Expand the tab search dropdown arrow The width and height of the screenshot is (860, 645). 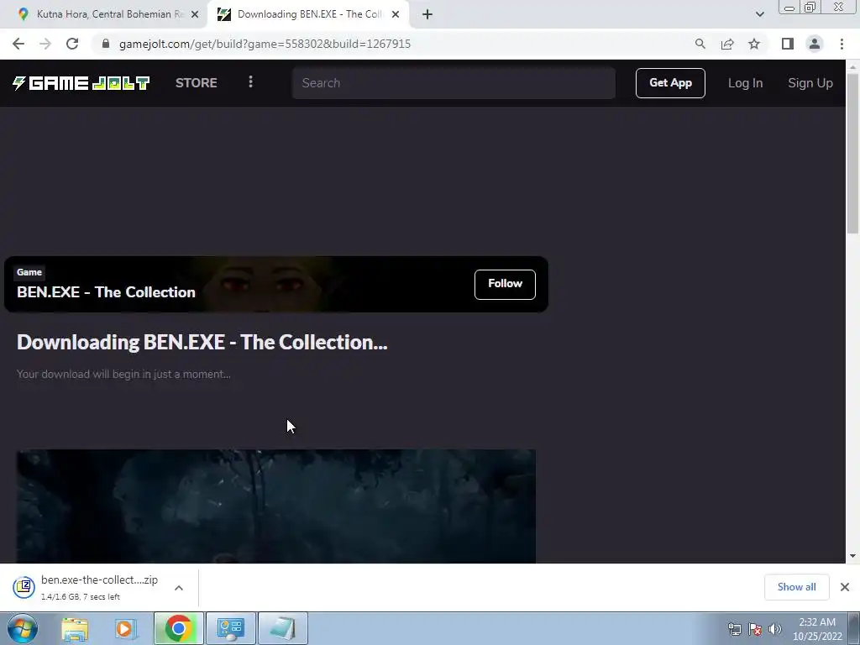point(759,14)
